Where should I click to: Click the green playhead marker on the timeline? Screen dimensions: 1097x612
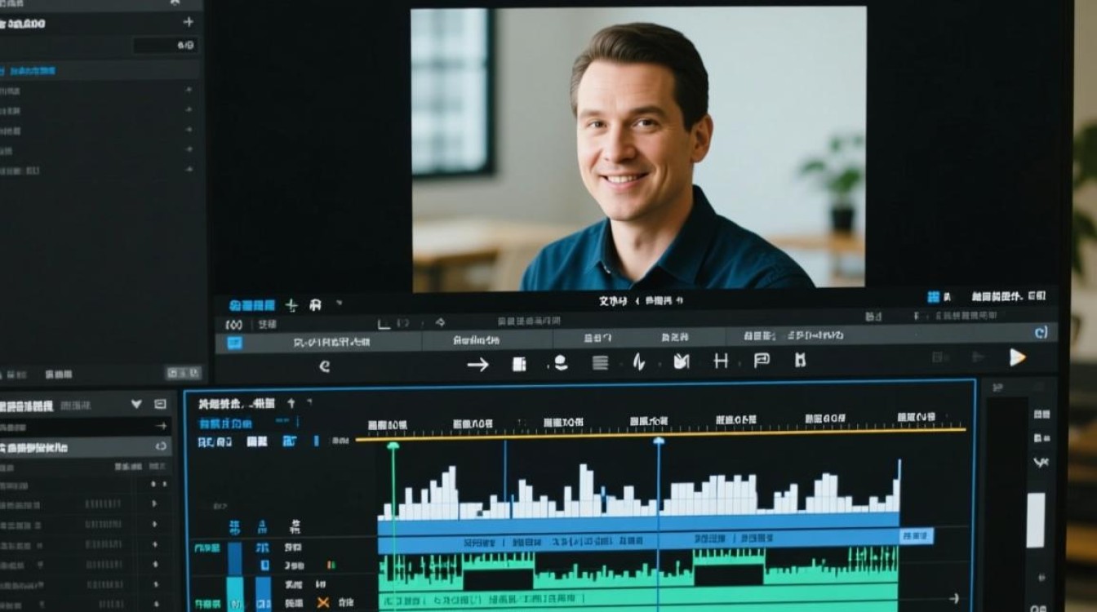tap(393, 446)
